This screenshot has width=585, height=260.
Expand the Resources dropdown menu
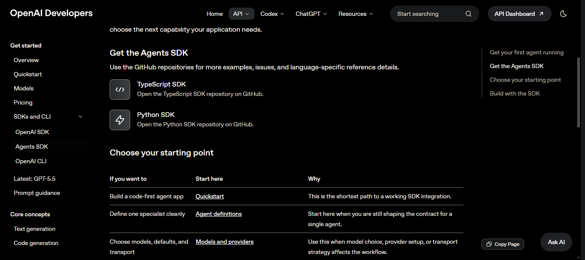point(356,14)
